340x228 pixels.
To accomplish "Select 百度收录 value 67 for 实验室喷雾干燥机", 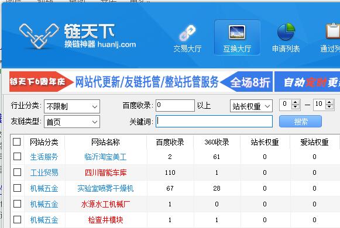I will click(170, 188).
